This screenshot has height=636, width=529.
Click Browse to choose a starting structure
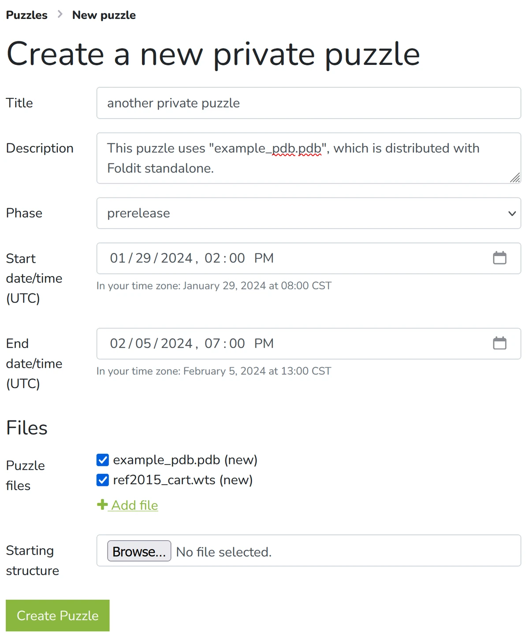point(139,551)
